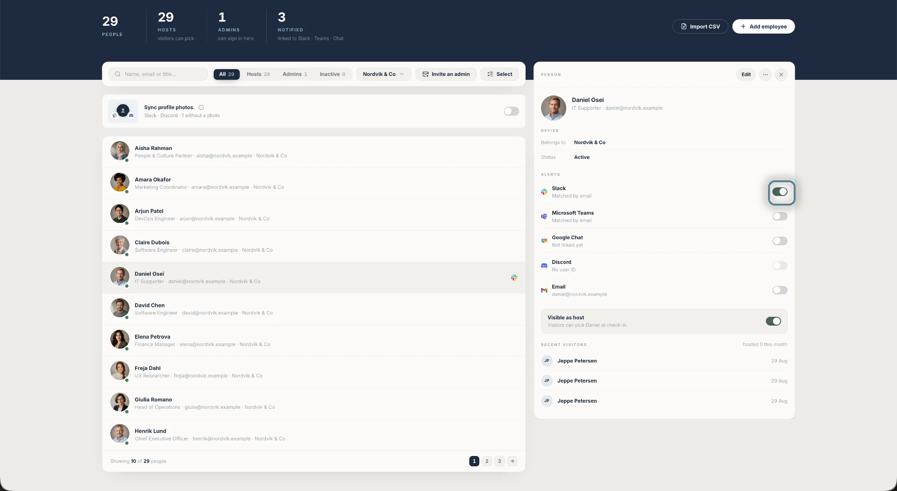Image resolution: width=897 pixels, height=491 pixels.
Task: Click the Sync profile photos avatar graphic
Action: click(x=123, y=111)
